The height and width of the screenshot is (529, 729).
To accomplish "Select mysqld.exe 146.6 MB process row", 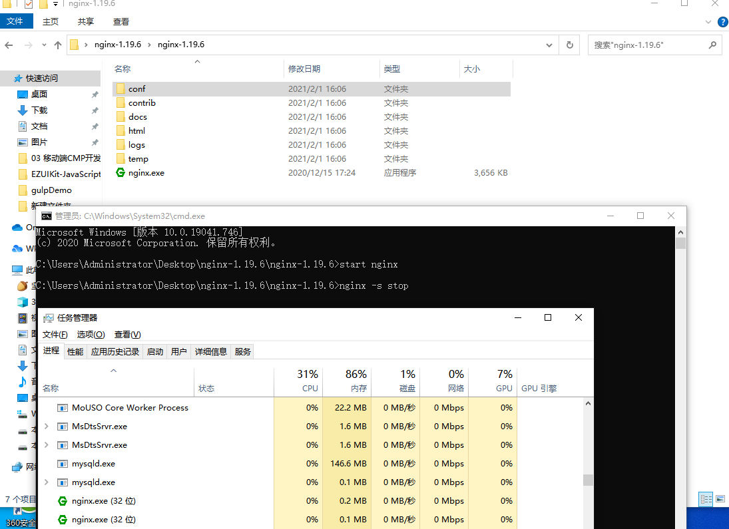I will coord(310,463).
